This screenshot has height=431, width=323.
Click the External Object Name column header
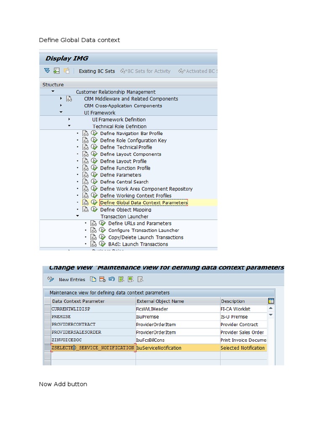pyautogui.click(x=178, y=301)
